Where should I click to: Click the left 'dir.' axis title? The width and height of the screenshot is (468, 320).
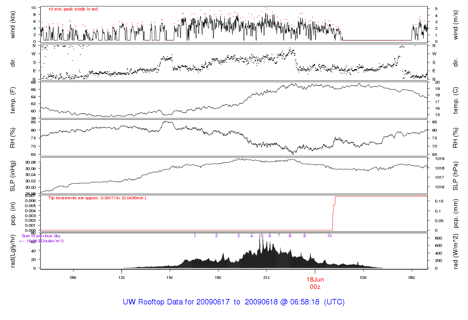click(12, 63)
